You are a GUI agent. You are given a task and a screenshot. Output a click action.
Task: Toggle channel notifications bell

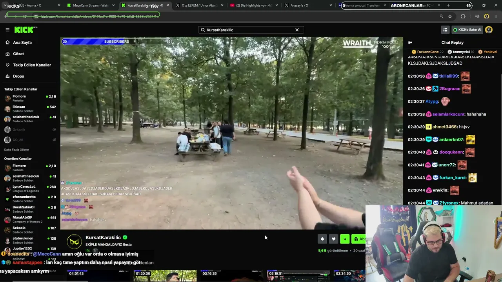(322, 239)
